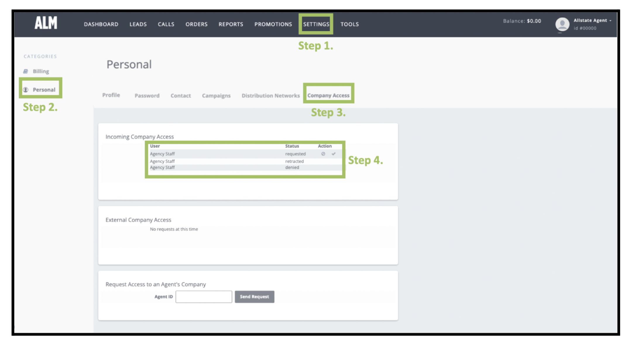Viewport: 635px width, 345px height.
Task: Open the Distribution Networks tab
Action: (271, 96)
